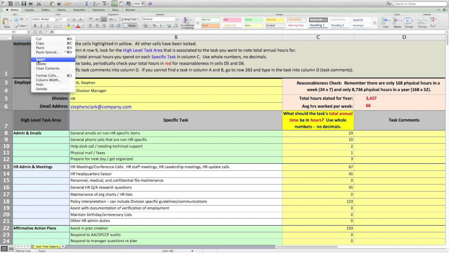The height and width of the screenshot is (253, 449).
Task: Switch to the Formulas ribbon tab
Action: pos(99,10)
